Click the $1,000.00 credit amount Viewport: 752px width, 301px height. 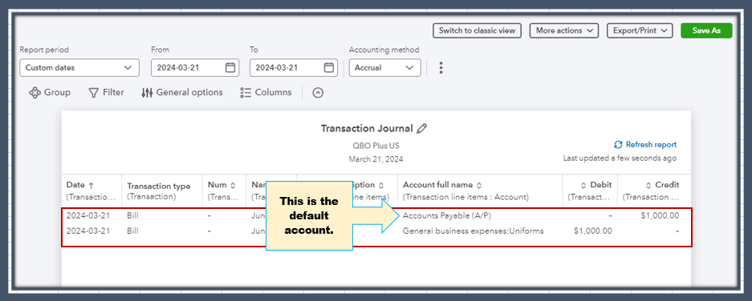660,215
